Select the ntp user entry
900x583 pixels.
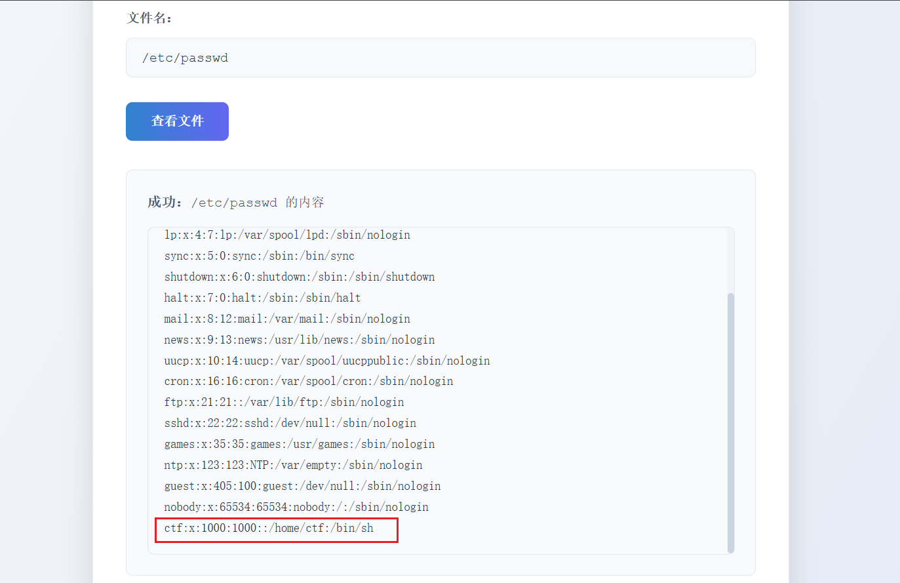[x=293, y=465]
